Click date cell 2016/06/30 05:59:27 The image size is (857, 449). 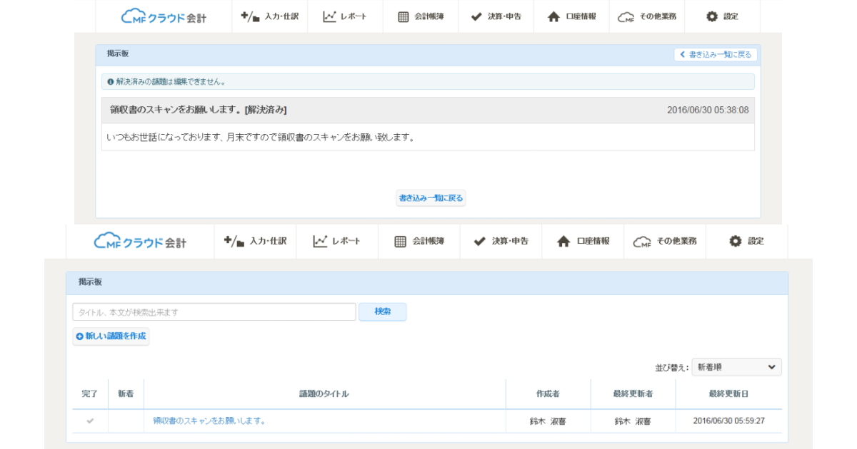tap(728, 420)
